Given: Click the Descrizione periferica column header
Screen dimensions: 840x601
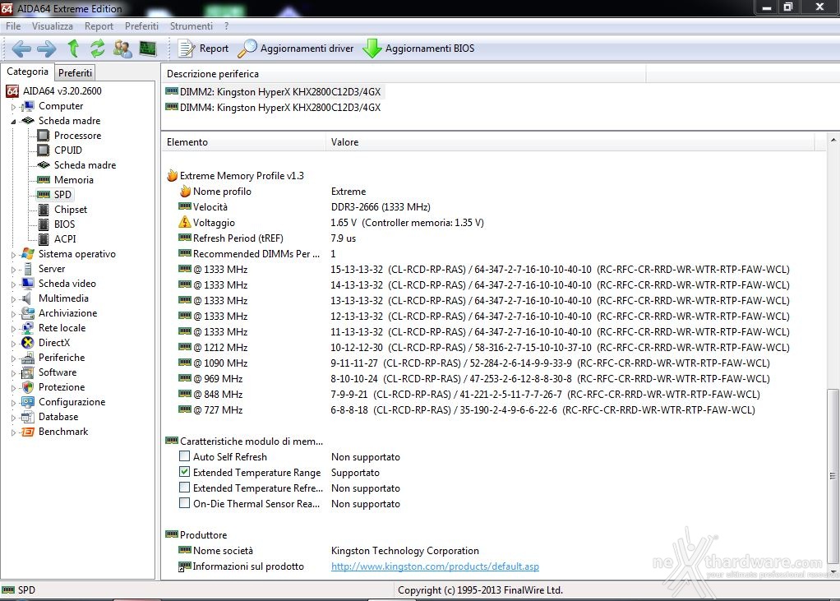Looking at the screenshot, I should (x=404, y=73).
